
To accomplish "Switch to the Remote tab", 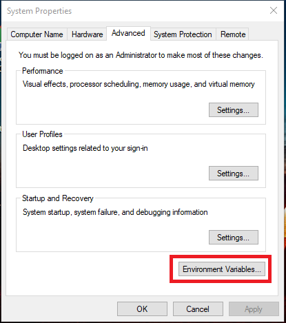I will point(233,34).
